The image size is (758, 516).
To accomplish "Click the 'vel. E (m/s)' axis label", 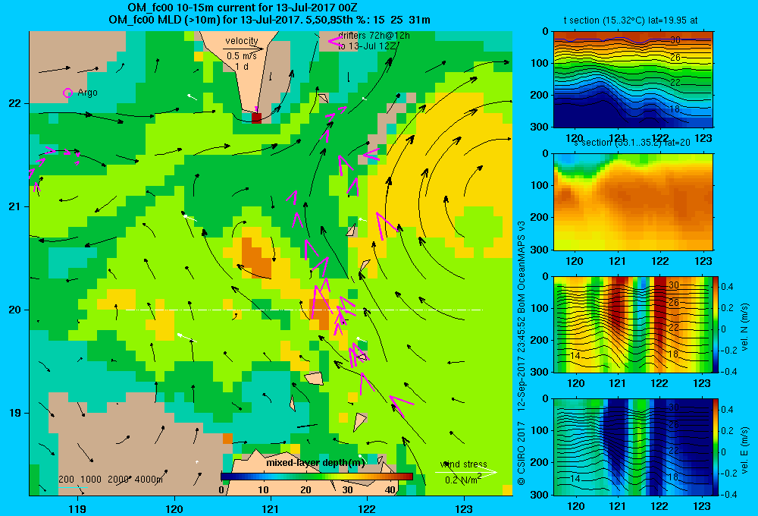I will tap(745, 450).
